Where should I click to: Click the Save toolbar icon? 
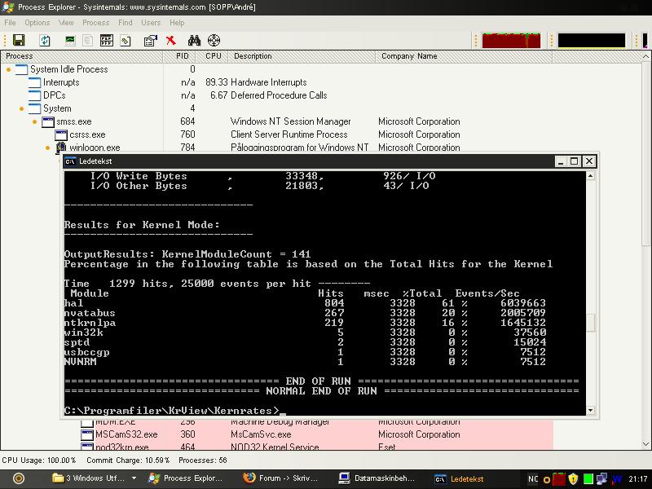19,40
